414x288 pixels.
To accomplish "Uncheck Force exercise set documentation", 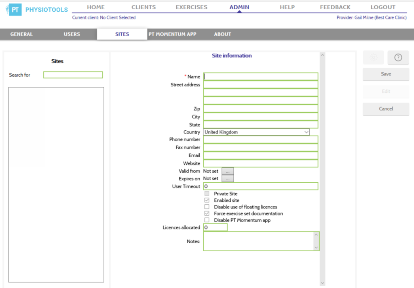I will coord(207,213).
